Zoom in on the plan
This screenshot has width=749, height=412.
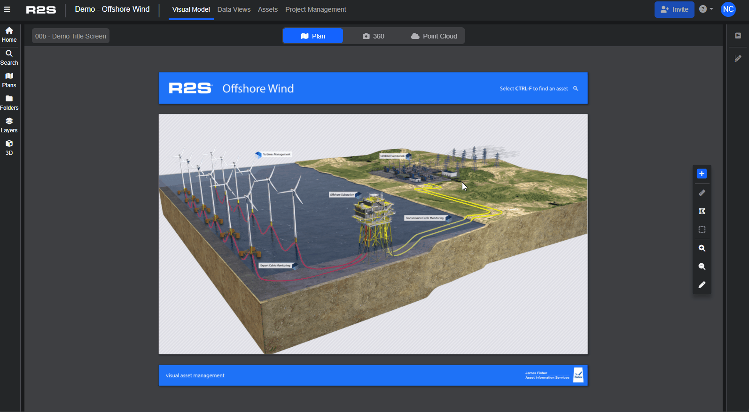(702, 248)
